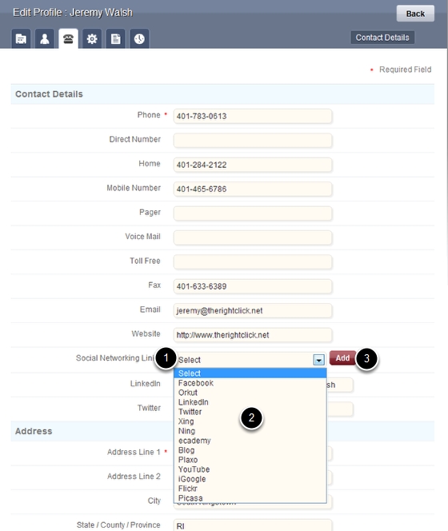This screenshot has width=448, height=531.
Task: Click the Email input field
Action: (253, 310)
